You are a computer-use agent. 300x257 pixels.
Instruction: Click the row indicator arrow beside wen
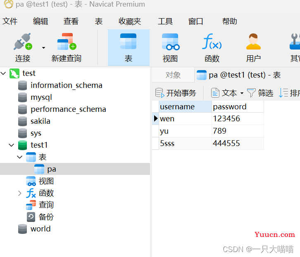click(x=155, y=118)
